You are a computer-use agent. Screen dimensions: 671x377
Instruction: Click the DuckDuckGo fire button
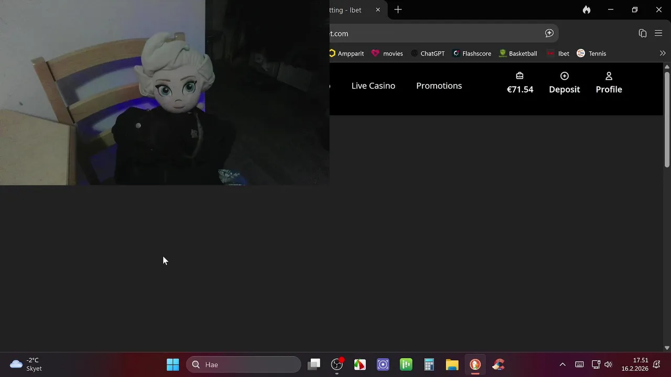[x=587, y=10]
